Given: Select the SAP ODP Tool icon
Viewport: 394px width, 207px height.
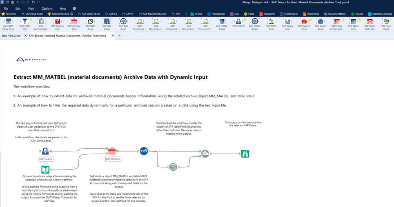Looking at the screenshot, I should 271,22.
